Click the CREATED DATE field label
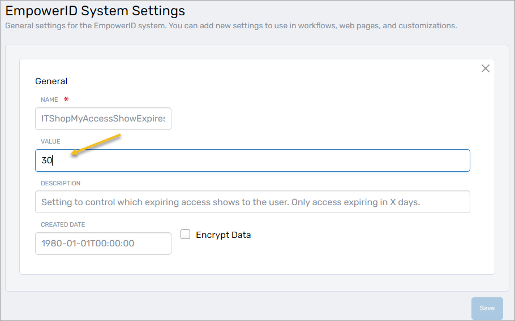515x321 pixels. [63, 224]
